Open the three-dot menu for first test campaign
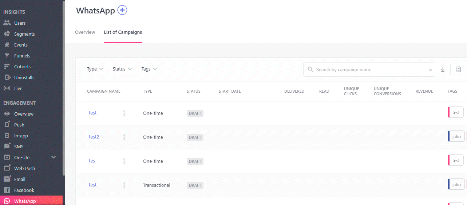This screenshot has height=205, width=467. point(124,113)
